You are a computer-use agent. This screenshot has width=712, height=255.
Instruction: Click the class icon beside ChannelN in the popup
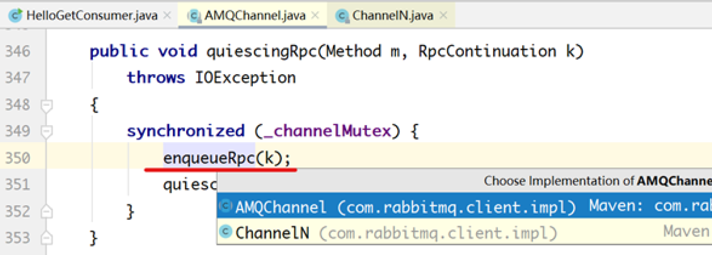coord(226,232)
